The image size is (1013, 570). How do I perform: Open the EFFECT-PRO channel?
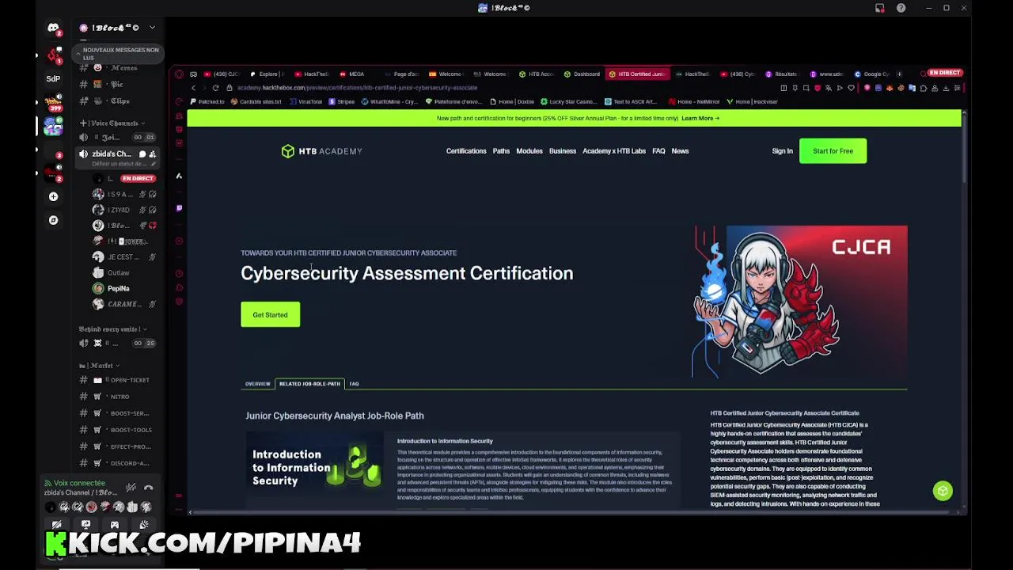(x=117, y=446)
